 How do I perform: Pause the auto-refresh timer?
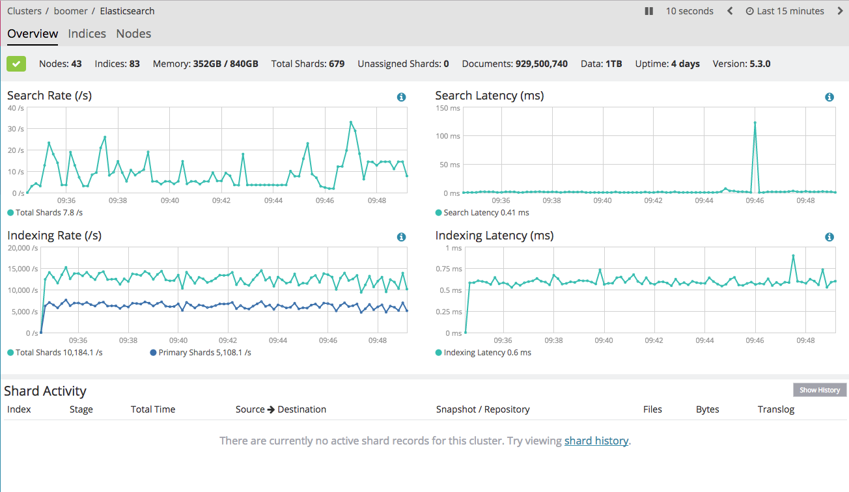pyautogui.click(x=648, y=11)
